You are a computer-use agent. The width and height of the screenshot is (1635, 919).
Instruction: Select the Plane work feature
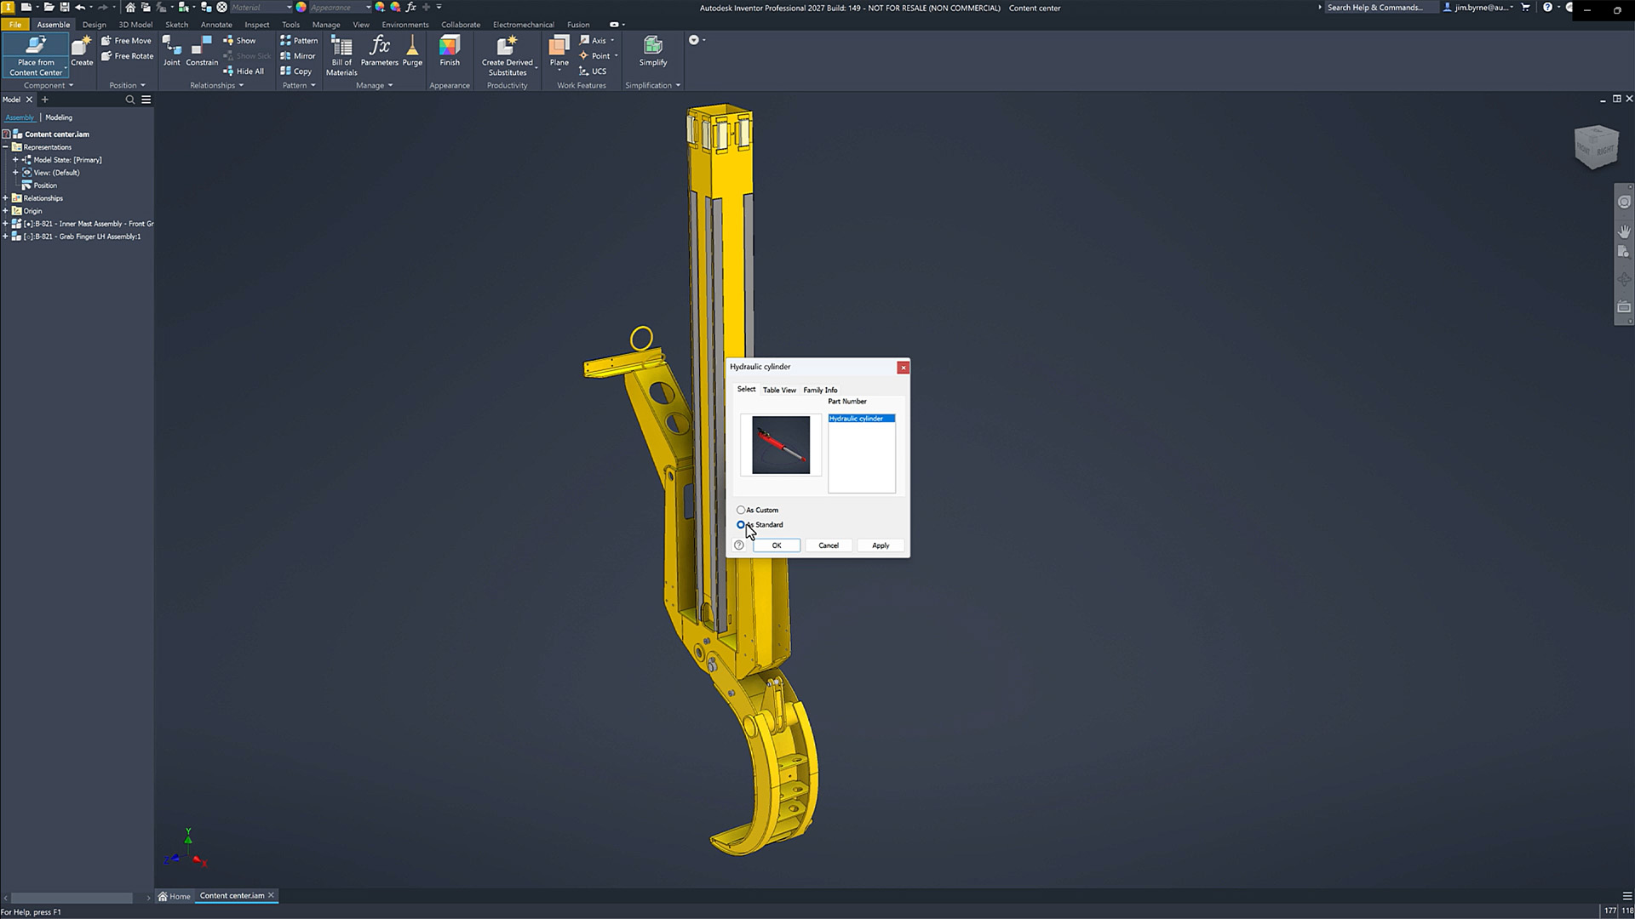coord(559,51)
